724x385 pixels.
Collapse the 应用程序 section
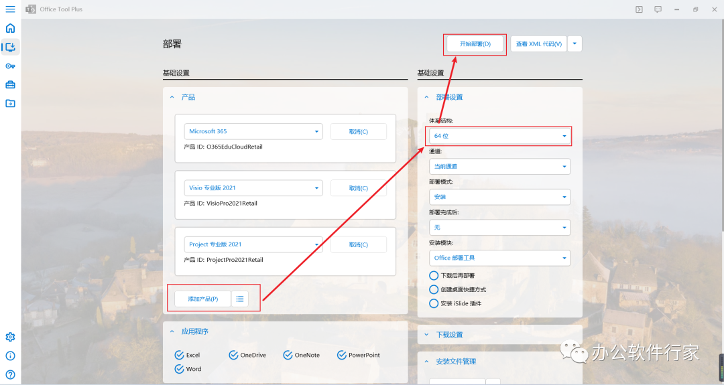point(172,331)
